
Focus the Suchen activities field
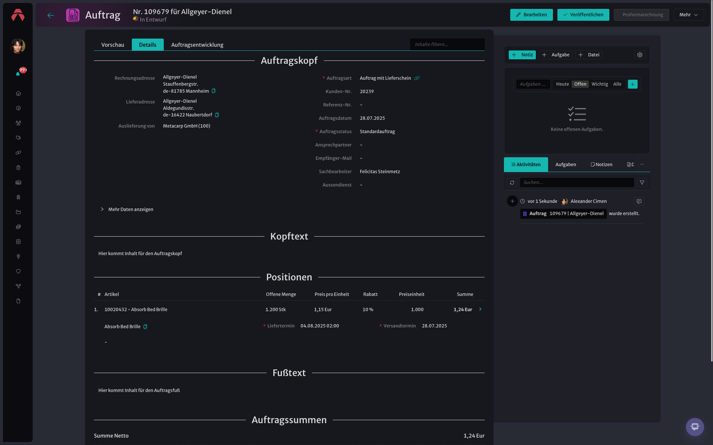[x=577, y=182]
